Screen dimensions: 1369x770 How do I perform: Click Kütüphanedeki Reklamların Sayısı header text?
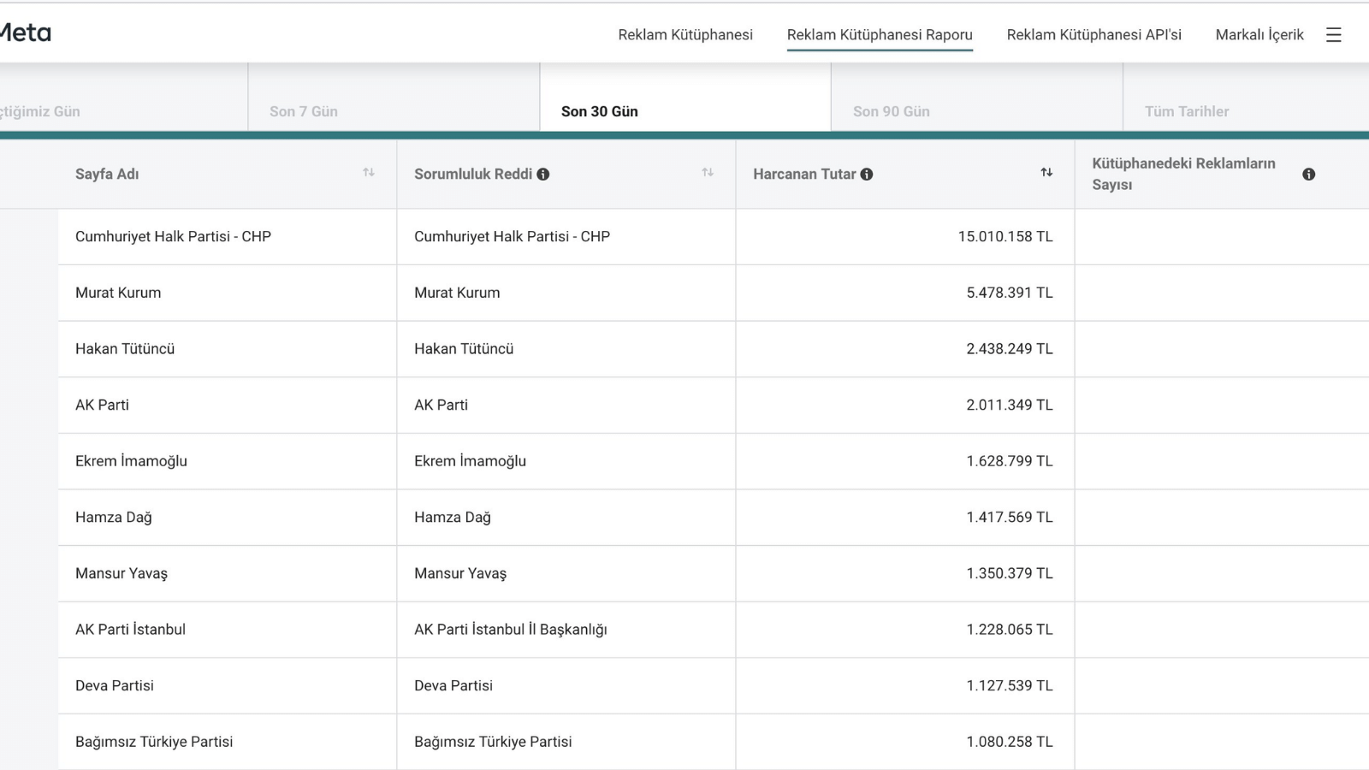pyautogui.click(x=1183, y=175)
